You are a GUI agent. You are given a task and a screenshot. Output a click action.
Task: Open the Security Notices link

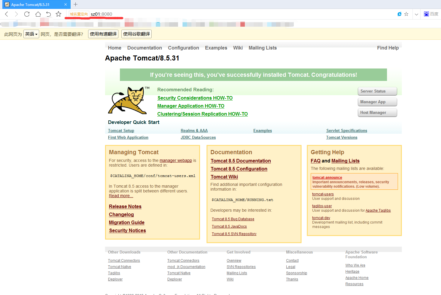[x=128, y=230]
